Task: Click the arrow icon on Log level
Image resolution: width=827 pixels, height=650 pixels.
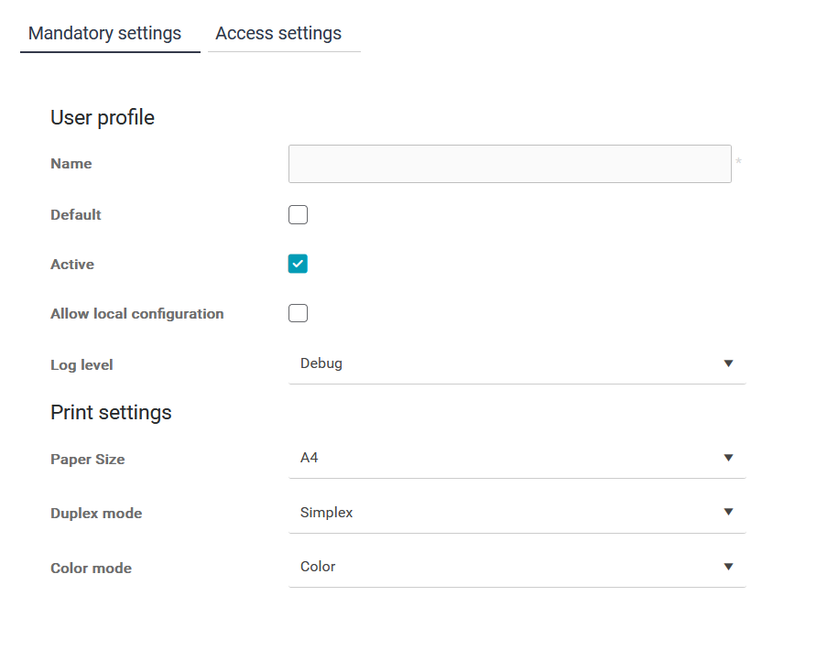Action: point(728,363)
